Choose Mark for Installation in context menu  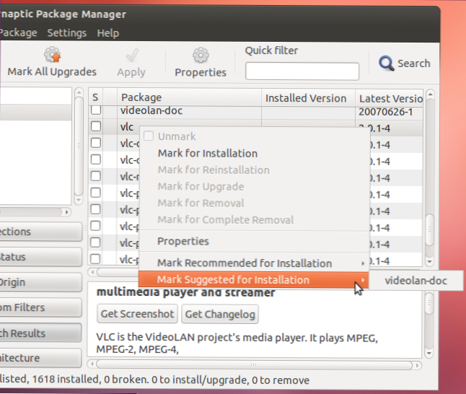(207, 153)
